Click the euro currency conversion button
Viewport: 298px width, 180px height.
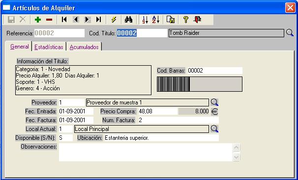point(214,111)
